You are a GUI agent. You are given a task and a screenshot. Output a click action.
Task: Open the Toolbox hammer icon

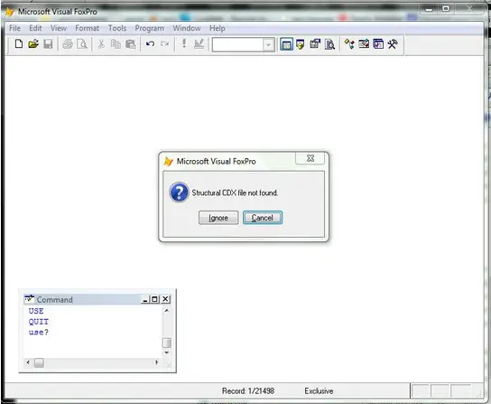393,44
